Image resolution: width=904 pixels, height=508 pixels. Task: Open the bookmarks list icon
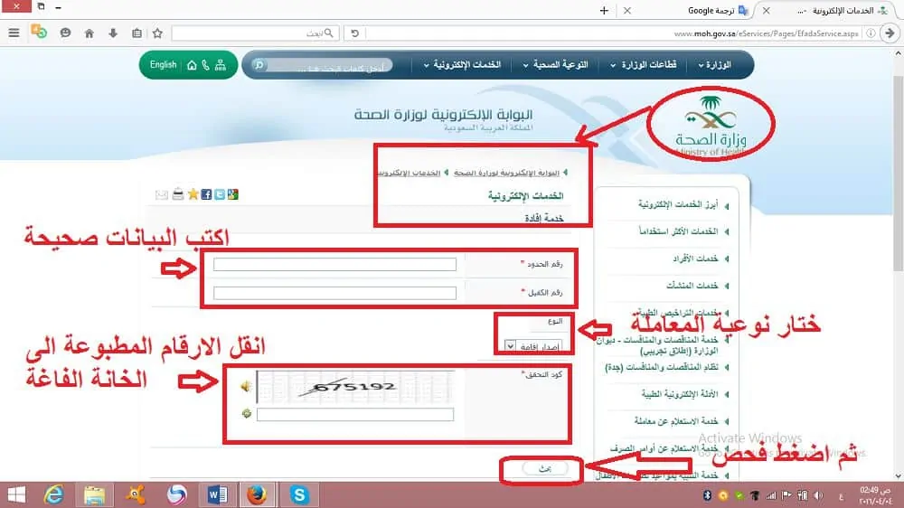137,33
